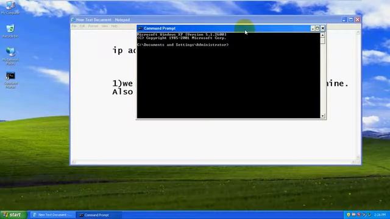Click the Notepad title bar text
This screenshot has width=390, height=219.
(x=103, y=19)
